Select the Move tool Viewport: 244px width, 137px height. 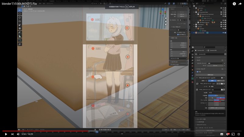(20, 18)
